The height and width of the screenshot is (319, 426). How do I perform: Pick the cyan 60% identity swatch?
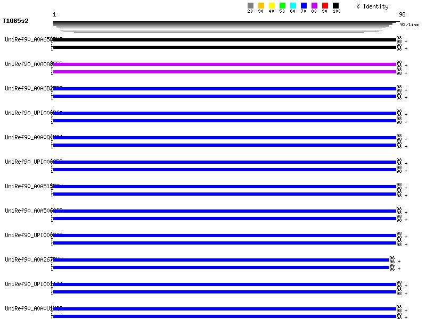[x=293, y=6]
